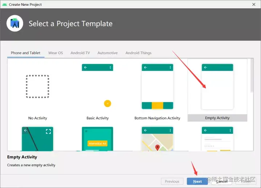The height and width of the screenshot is (188, 261).
Task: Switch to the Automotive tab
Action: [108, 53]
